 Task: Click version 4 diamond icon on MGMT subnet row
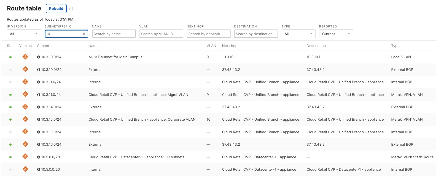[25, 57]
